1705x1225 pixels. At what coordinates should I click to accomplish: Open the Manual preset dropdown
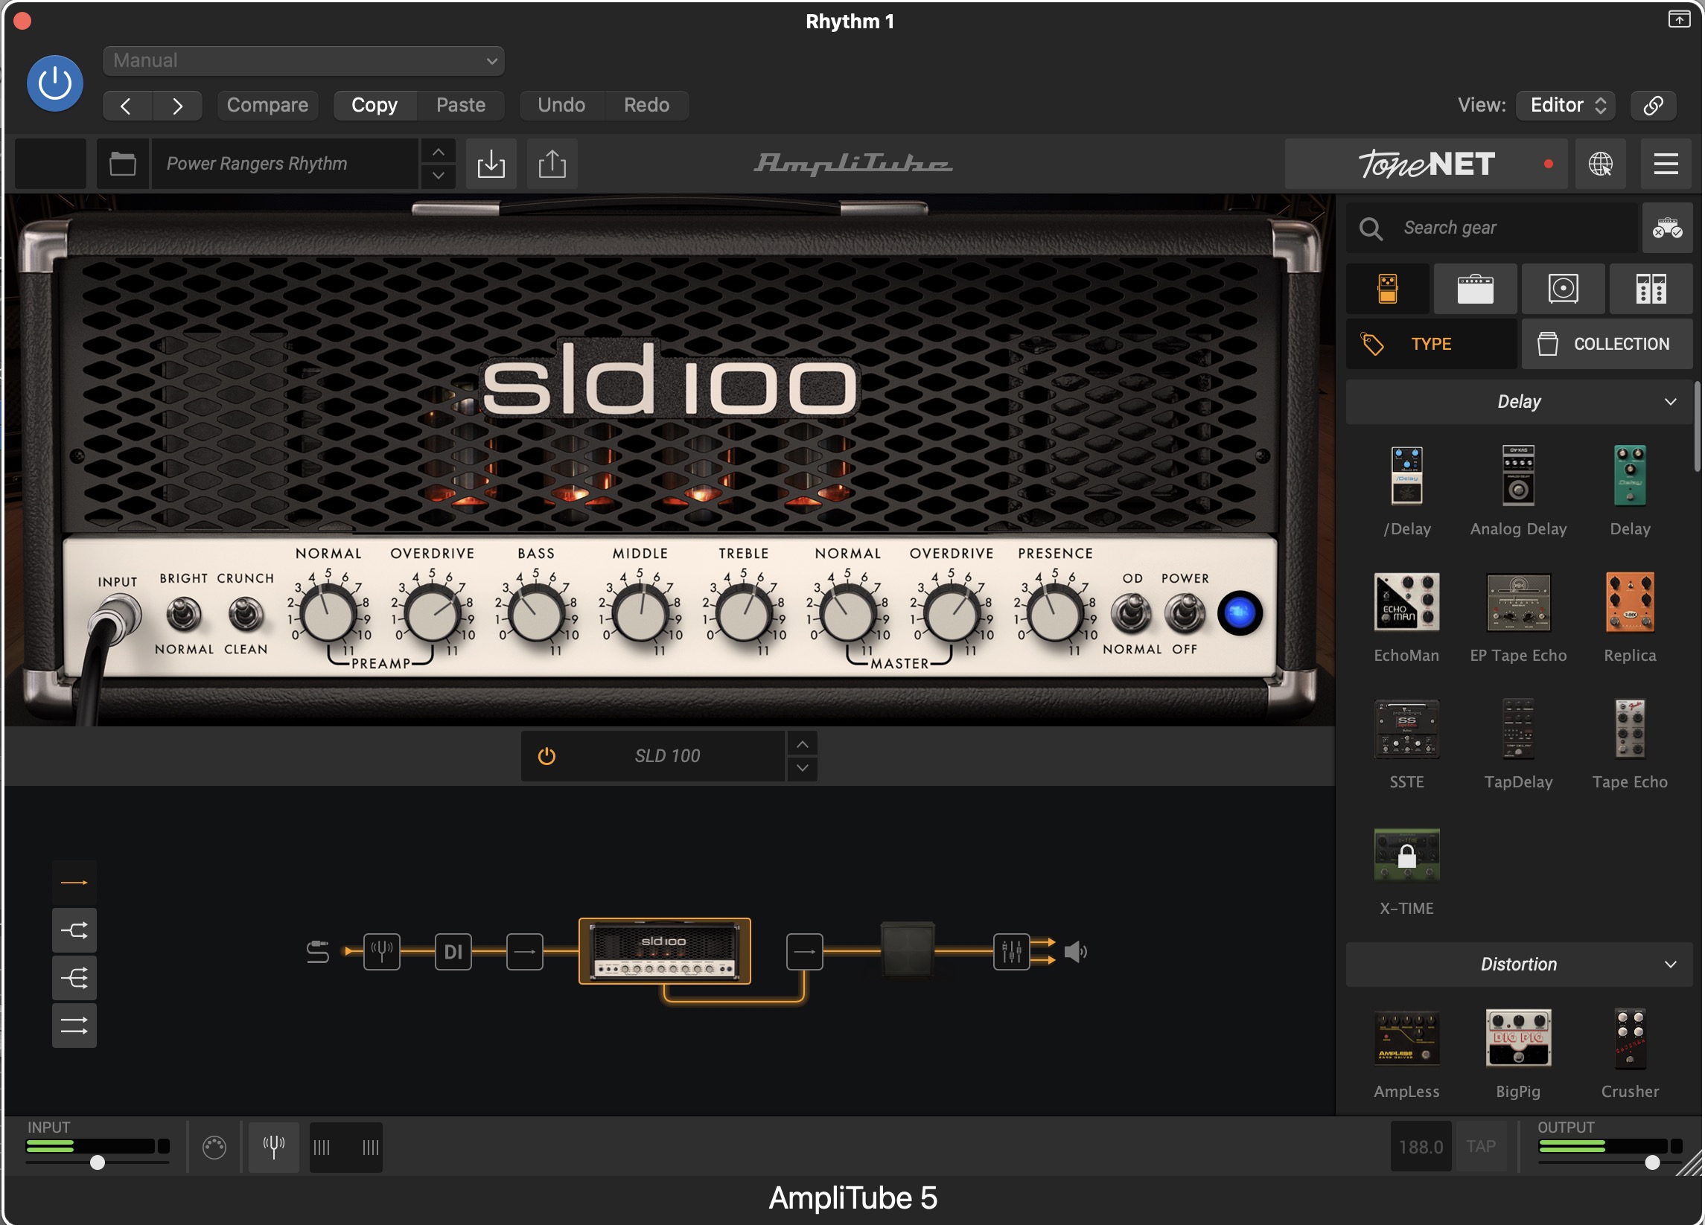303,60
